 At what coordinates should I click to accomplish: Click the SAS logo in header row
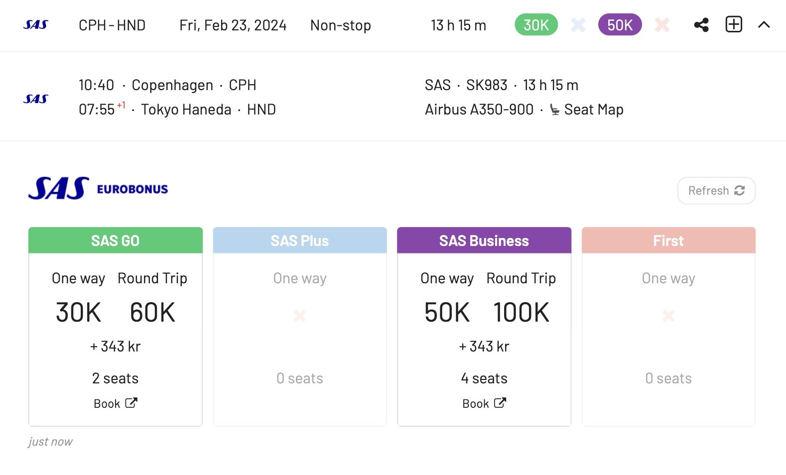(x=36, y=25)
